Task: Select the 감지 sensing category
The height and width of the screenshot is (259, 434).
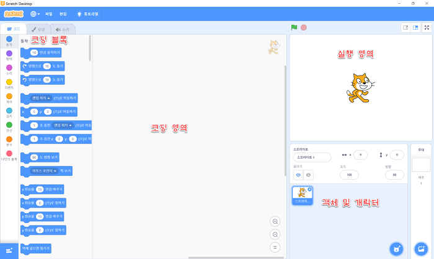Action: pos(9,113)
